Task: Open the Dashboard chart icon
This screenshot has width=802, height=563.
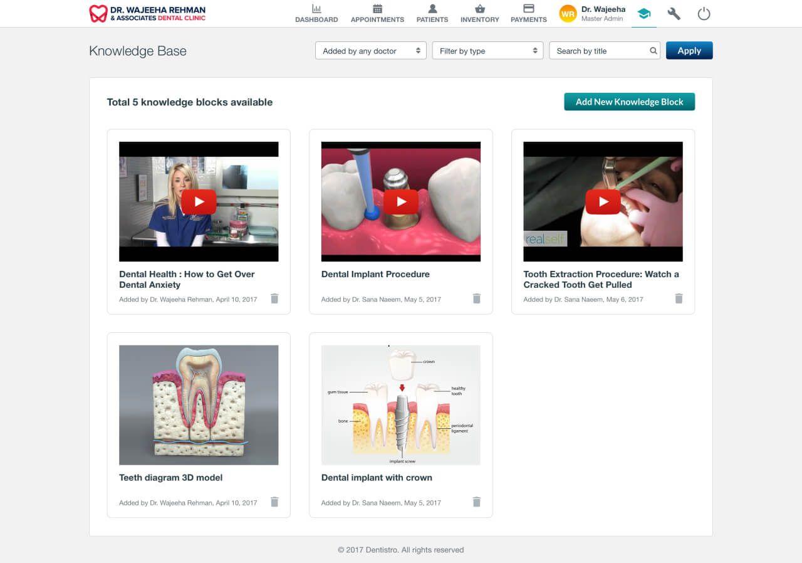Action: (316, 9)
